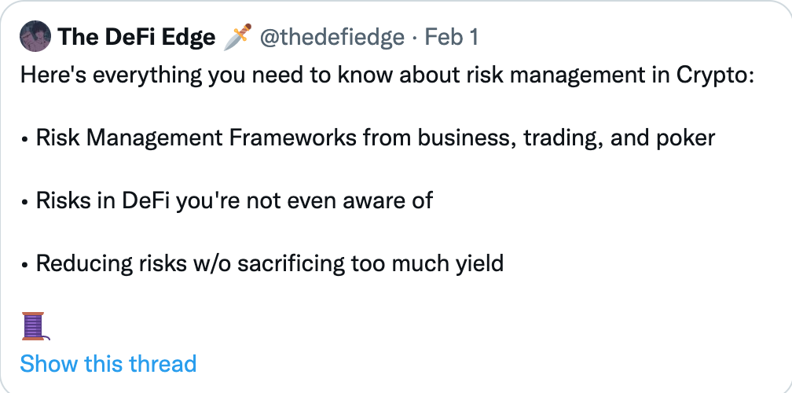The height and width of the screenshot is (393, 792).
Task: Open the Show this thread link
Action: pos(108,364)
